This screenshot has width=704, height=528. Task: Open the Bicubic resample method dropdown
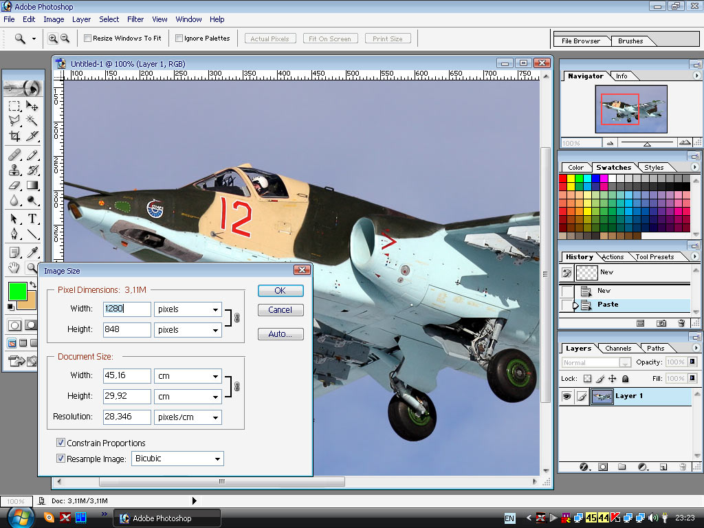pos(177,459)
